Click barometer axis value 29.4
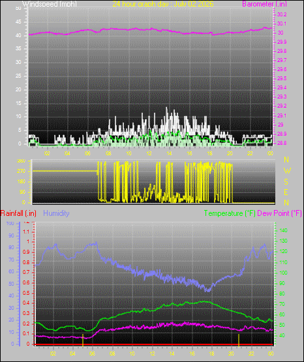The image size is (304, 362). 282,88
